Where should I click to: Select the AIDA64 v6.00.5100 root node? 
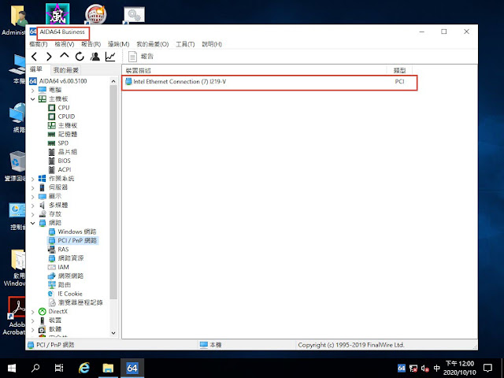coord(63,81)
